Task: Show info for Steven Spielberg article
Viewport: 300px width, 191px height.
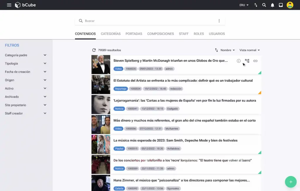Action: coord(239,61)
